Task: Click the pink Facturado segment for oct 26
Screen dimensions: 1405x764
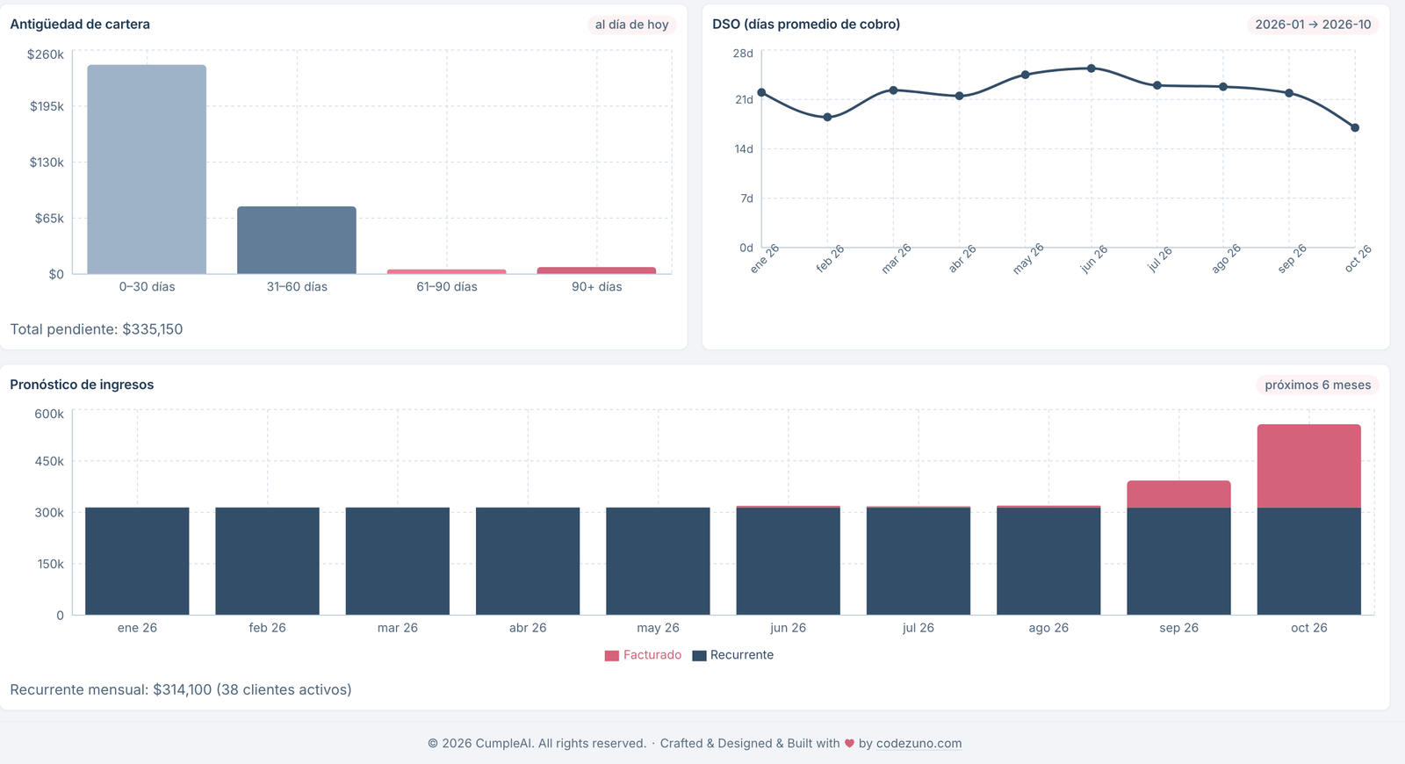Action: pyautogui.click(x=1308, y=466)
